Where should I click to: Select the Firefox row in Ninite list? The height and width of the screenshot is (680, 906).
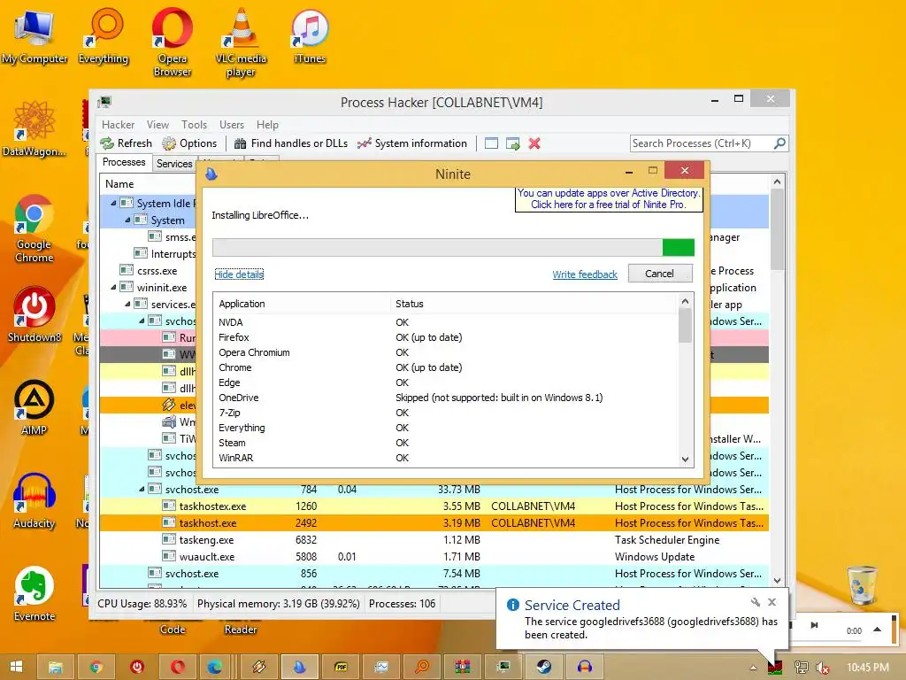click(446, 337)
